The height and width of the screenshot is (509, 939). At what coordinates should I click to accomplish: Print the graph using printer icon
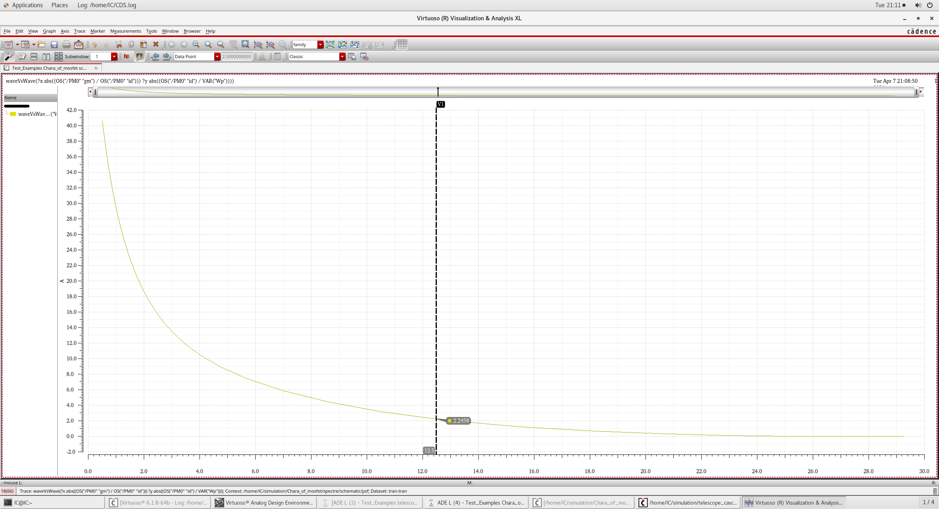[67, 45]
